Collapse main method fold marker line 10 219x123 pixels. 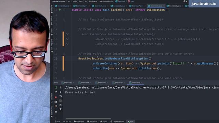pyautogui.click(x=64, y=10)
